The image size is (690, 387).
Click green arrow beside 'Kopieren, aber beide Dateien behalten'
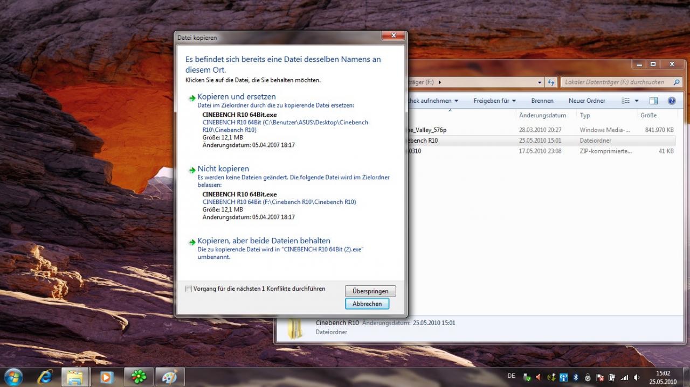click(192, 242)
